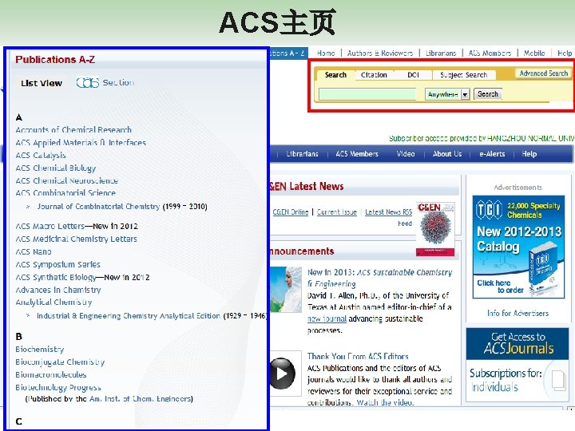Open Biochemistry journal

(x=40, y=350)
